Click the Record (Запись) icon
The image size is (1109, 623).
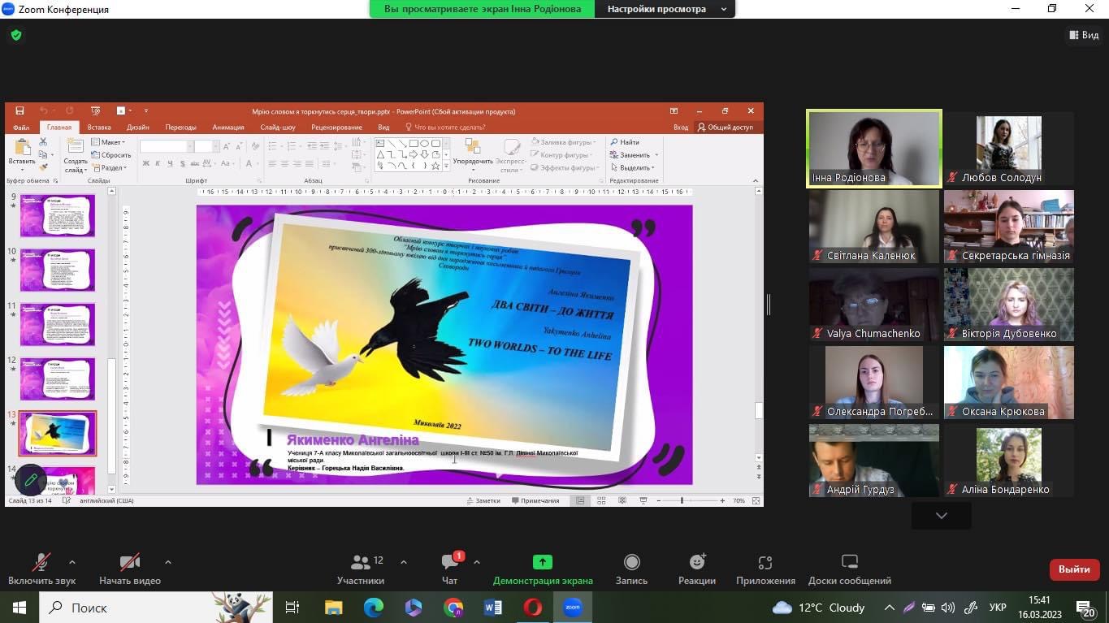pos(631,562)
